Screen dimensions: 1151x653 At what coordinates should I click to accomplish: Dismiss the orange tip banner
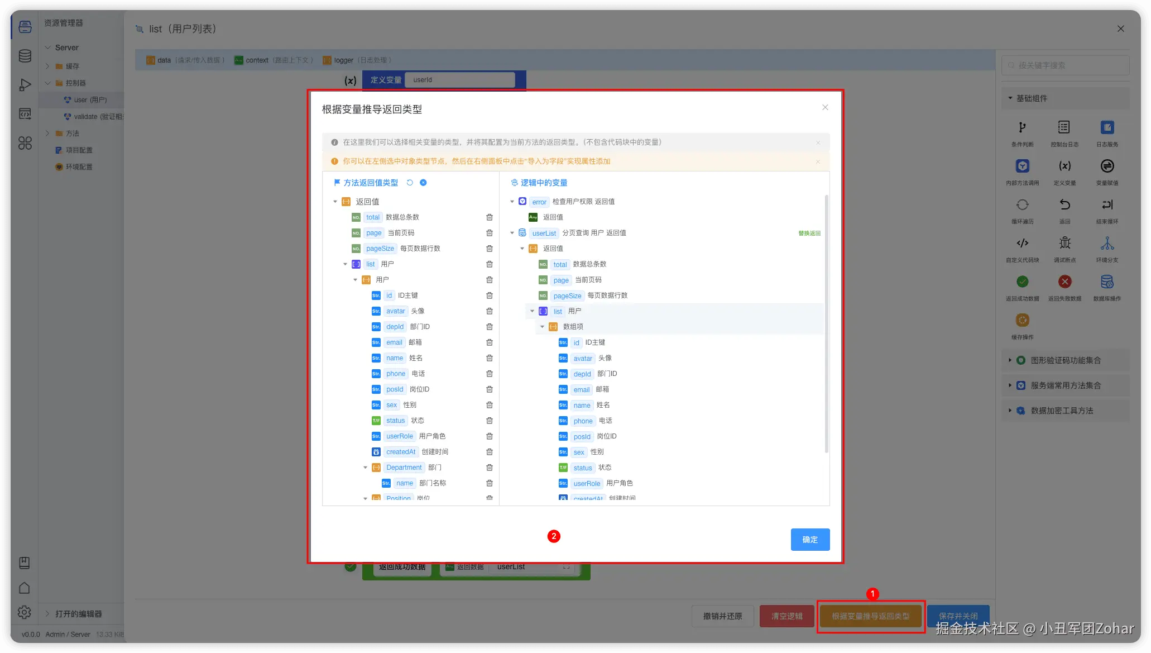[x=818, y=161]
